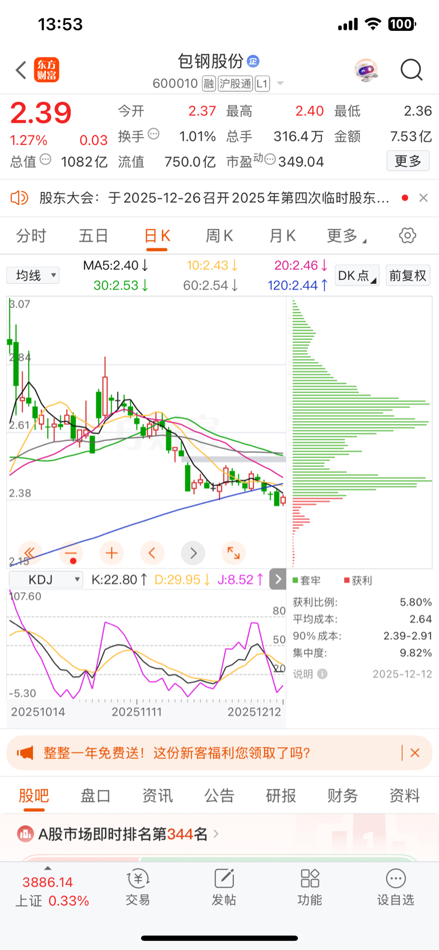Open A股市场即时排名 ranking link

coord(128,834)
